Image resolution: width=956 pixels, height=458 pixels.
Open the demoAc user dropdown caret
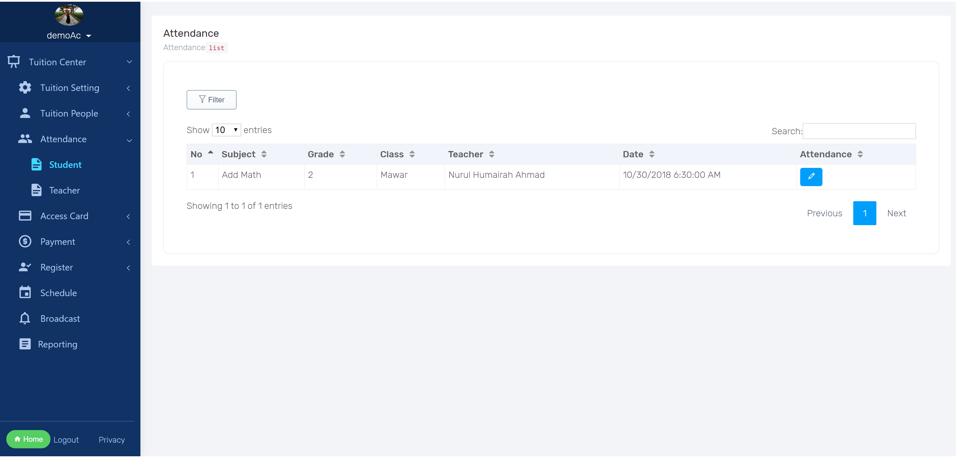click(x=88, y=36)
